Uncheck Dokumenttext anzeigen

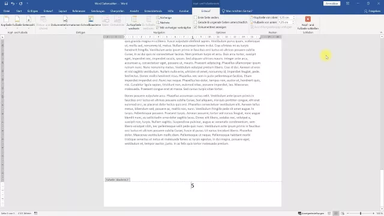click(196, 27)
